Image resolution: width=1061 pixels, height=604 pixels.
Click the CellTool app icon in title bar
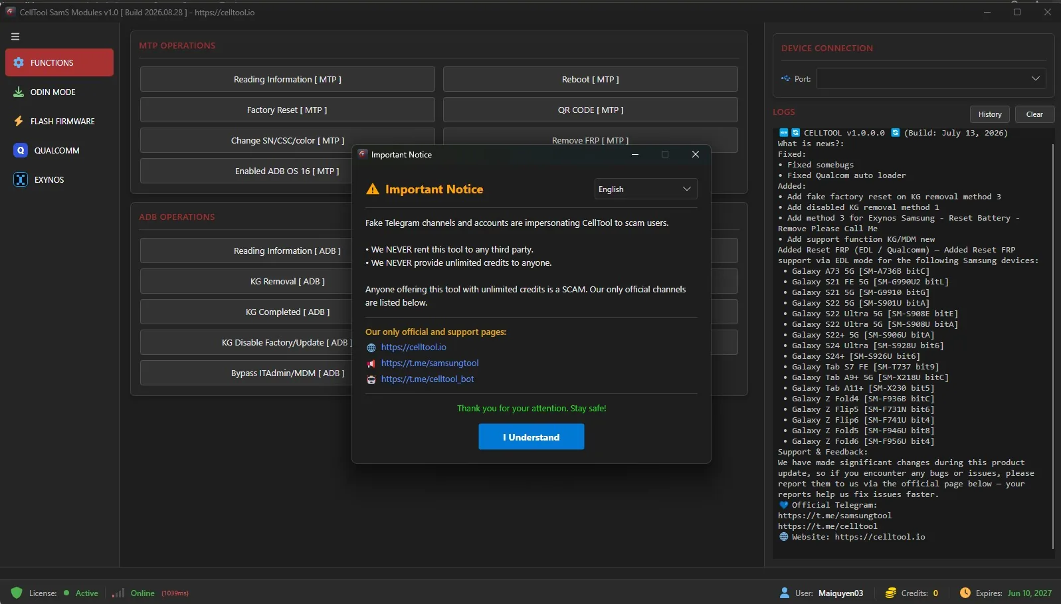coord(11,12)
